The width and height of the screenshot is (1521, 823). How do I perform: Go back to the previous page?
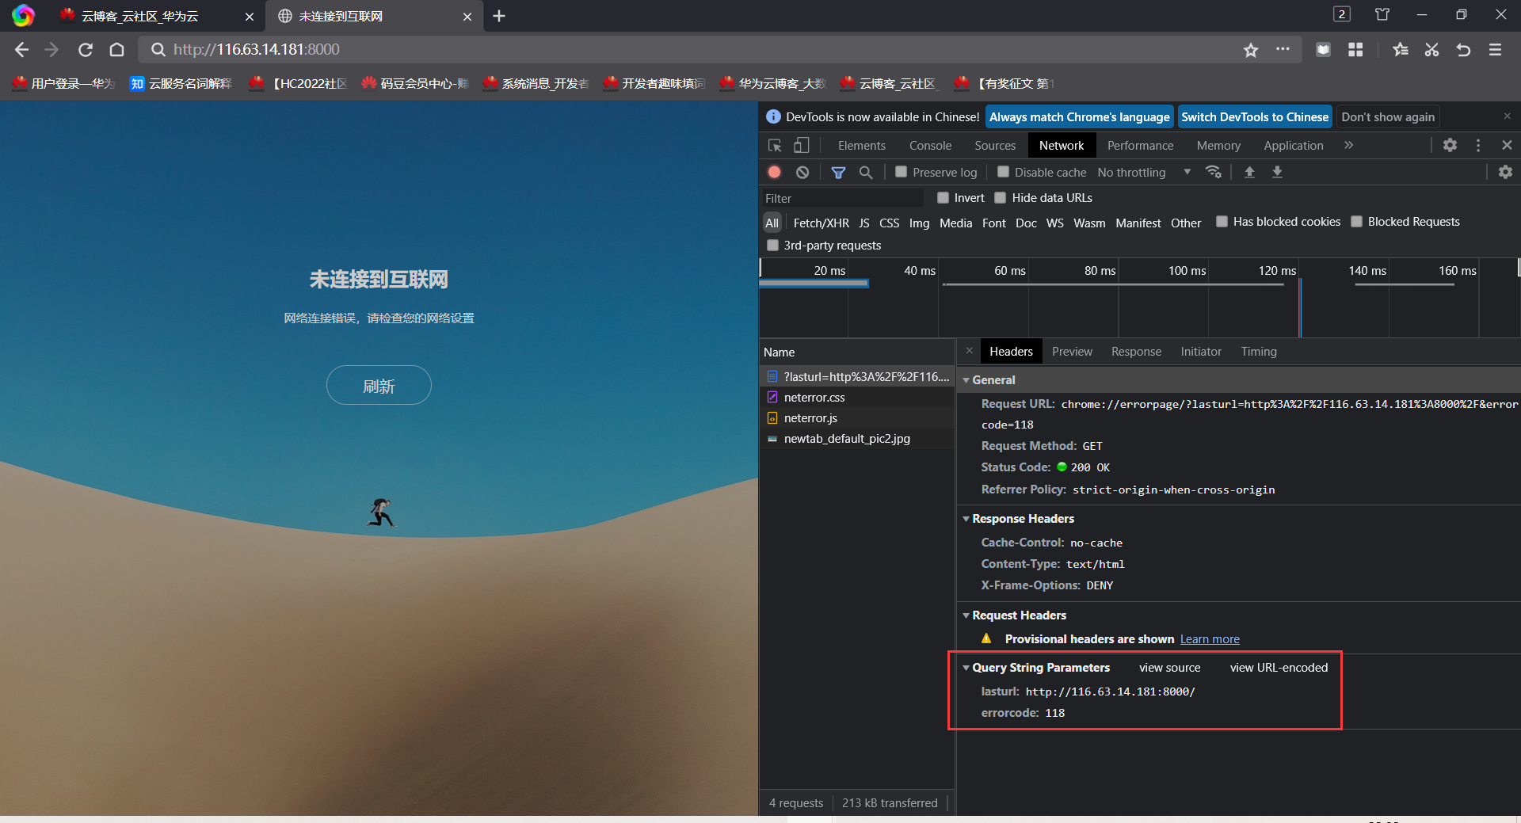tap(21, 50)
